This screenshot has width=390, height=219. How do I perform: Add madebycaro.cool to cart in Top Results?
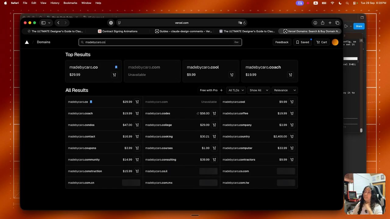pos(232,75)
